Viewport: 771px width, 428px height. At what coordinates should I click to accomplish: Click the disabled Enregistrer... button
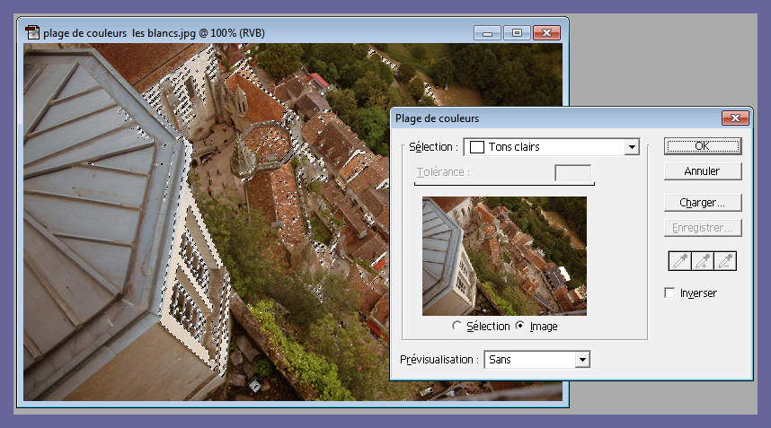pos(703,228)
